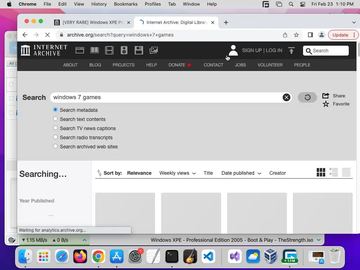Open the video film-strip icon
The width and height of the screenshot is (360, 270).
(109, 50)
